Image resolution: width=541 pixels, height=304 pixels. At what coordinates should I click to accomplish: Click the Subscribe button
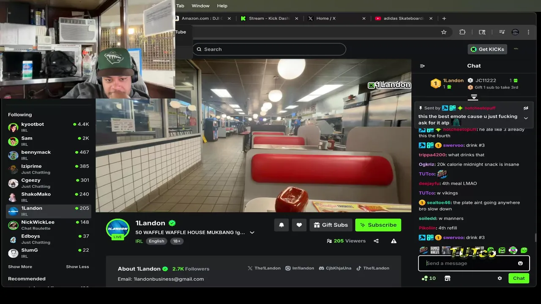pyautogui.click(x=378, y=225)
